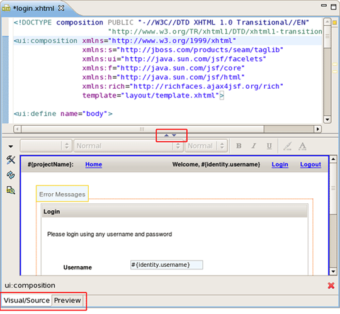Click template="layout/template.xhtml" attribute

[151, 96]
